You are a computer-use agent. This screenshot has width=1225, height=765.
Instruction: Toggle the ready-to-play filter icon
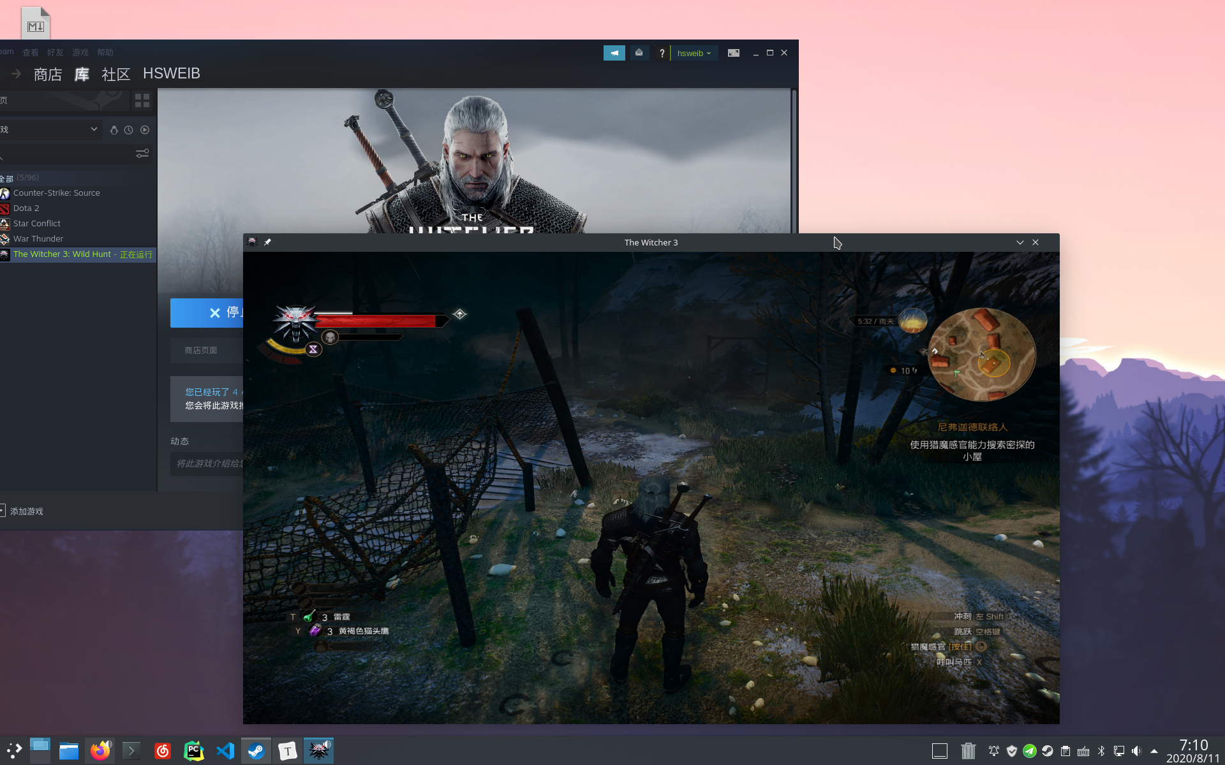(145, 130)
